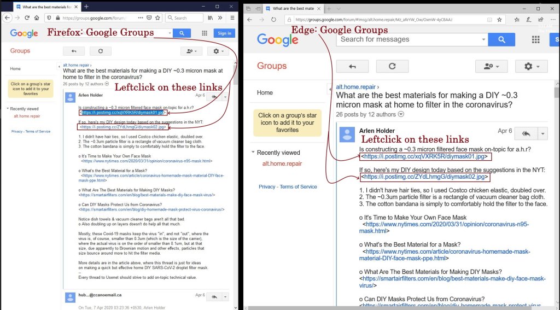This screenshot has width=560, height=310.
Task: Click Home in Edge Groups sidebar
Action: (265, 92)
